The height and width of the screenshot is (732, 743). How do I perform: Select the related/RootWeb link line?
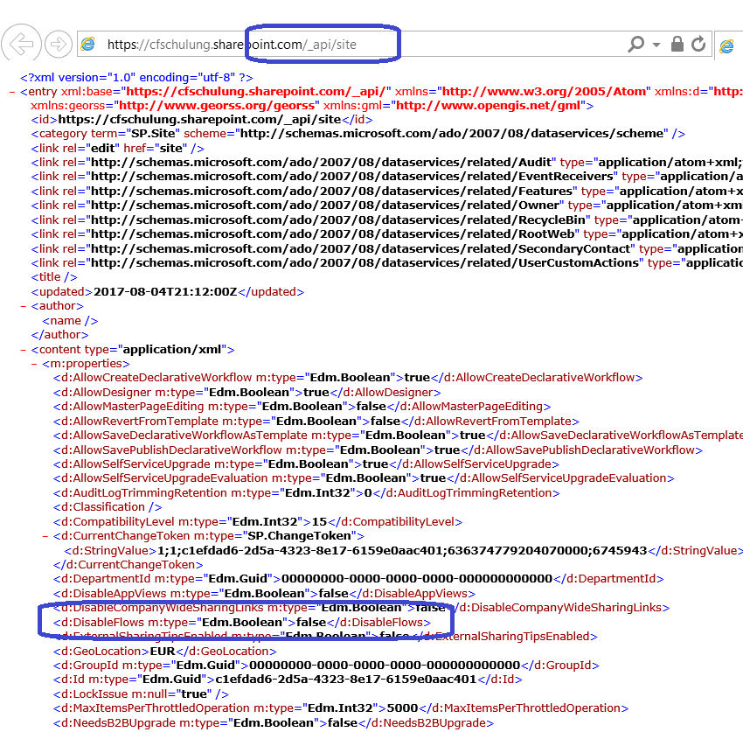386,234
